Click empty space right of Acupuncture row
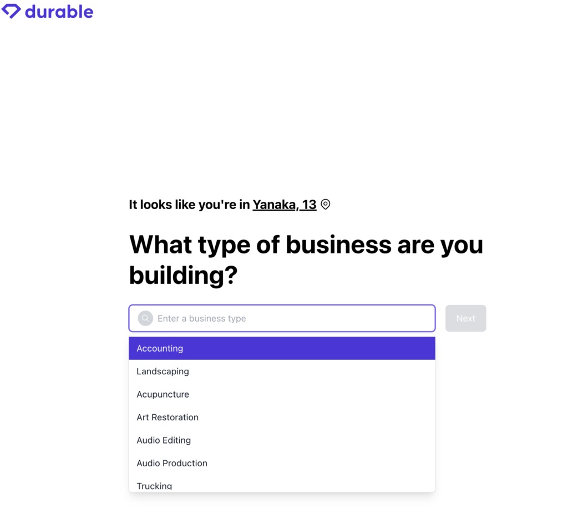568x509 pixels. coord(333,394)
